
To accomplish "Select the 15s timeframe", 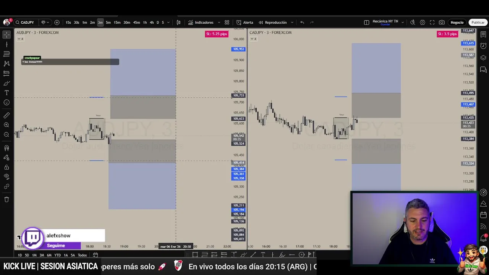I will pyautogui.click(x=68, y=23).
